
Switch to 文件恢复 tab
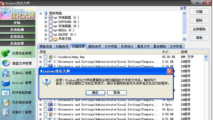click(176, 46)
